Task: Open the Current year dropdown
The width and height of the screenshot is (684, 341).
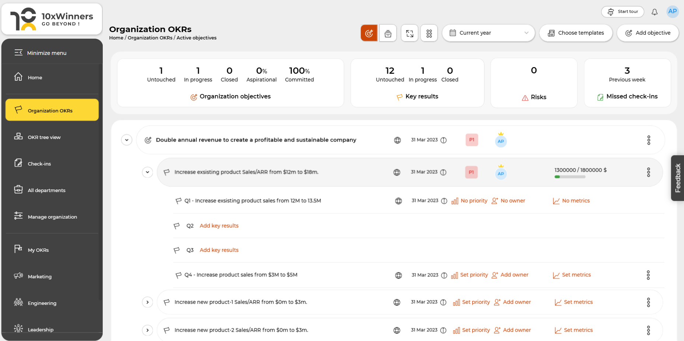Action: coord(488,33)
